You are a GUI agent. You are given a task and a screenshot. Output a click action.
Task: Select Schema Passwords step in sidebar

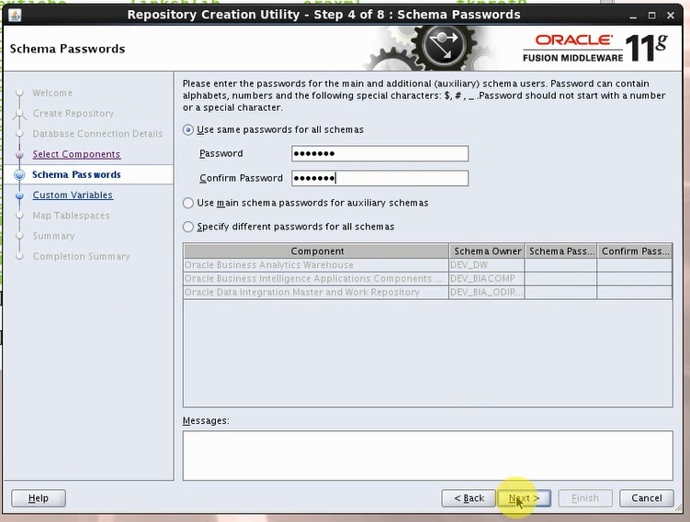point(76,175)
